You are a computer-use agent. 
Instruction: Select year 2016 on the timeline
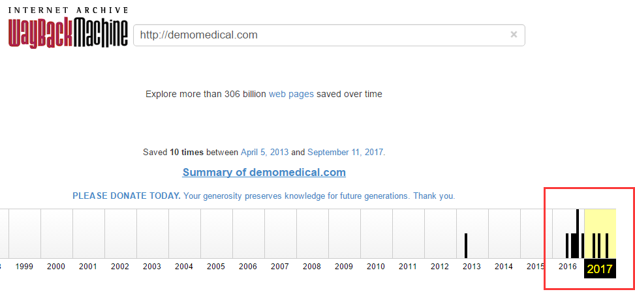point(568,267)
